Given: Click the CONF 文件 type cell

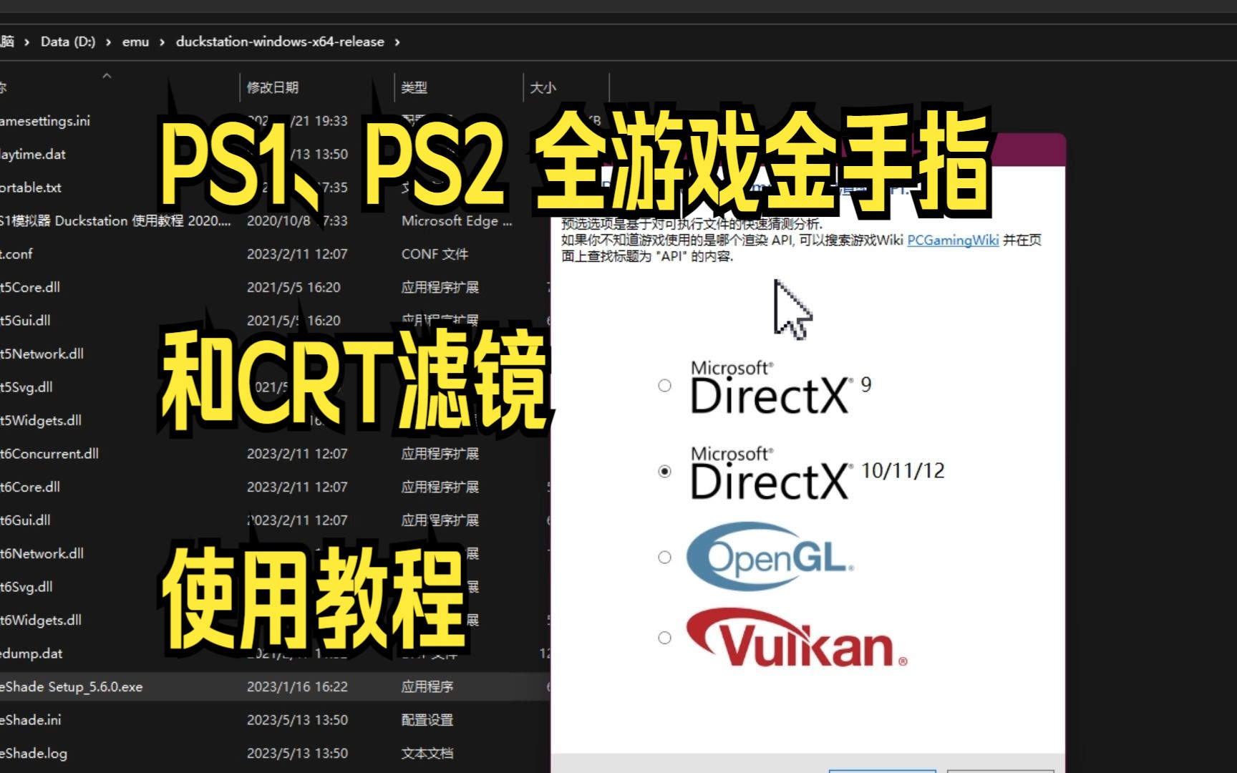Looking at the screenshot, I should [435, 254].
